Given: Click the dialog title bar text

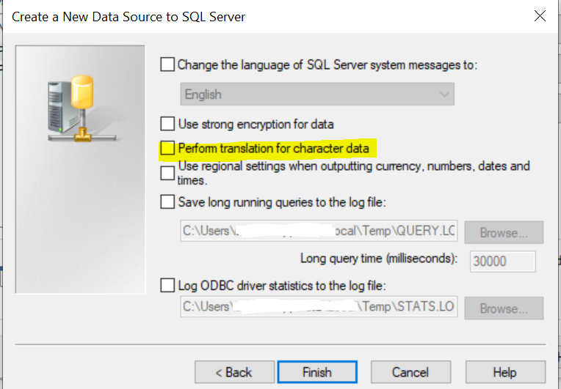Looking at the screenshot, I should coord(129,17).
